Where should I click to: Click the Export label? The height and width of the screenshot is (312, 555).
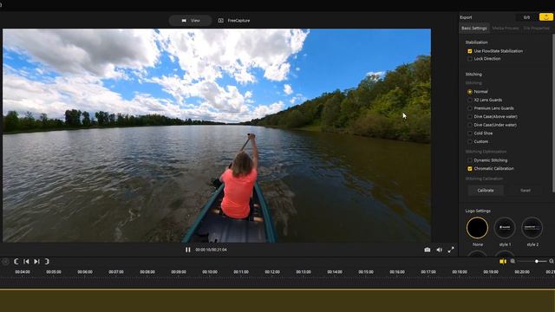click(466, 17)
